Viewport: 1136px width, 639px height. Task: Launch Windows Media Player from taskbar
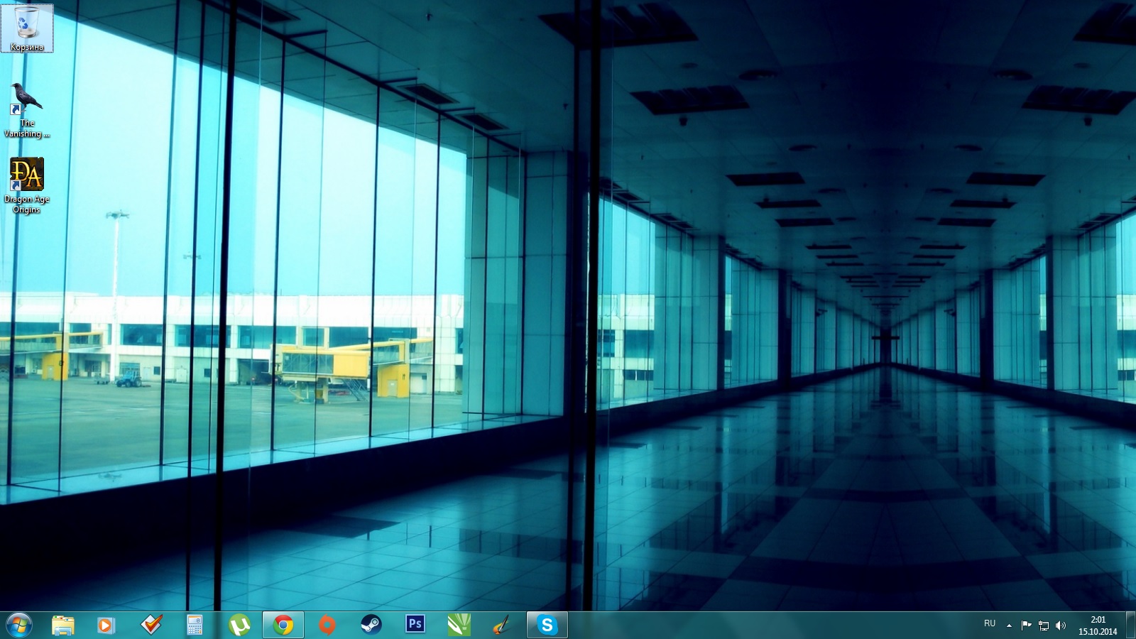[x=106, y=625]
